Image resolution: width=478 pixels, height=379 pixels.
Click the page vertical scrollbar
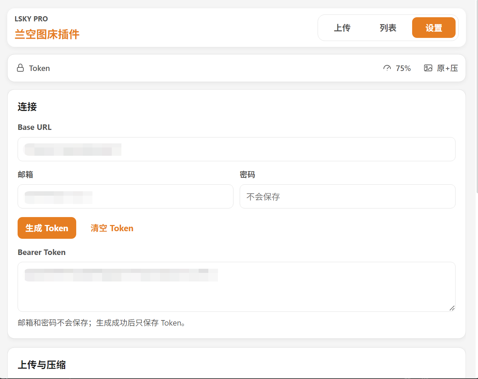tap(477, 96)
